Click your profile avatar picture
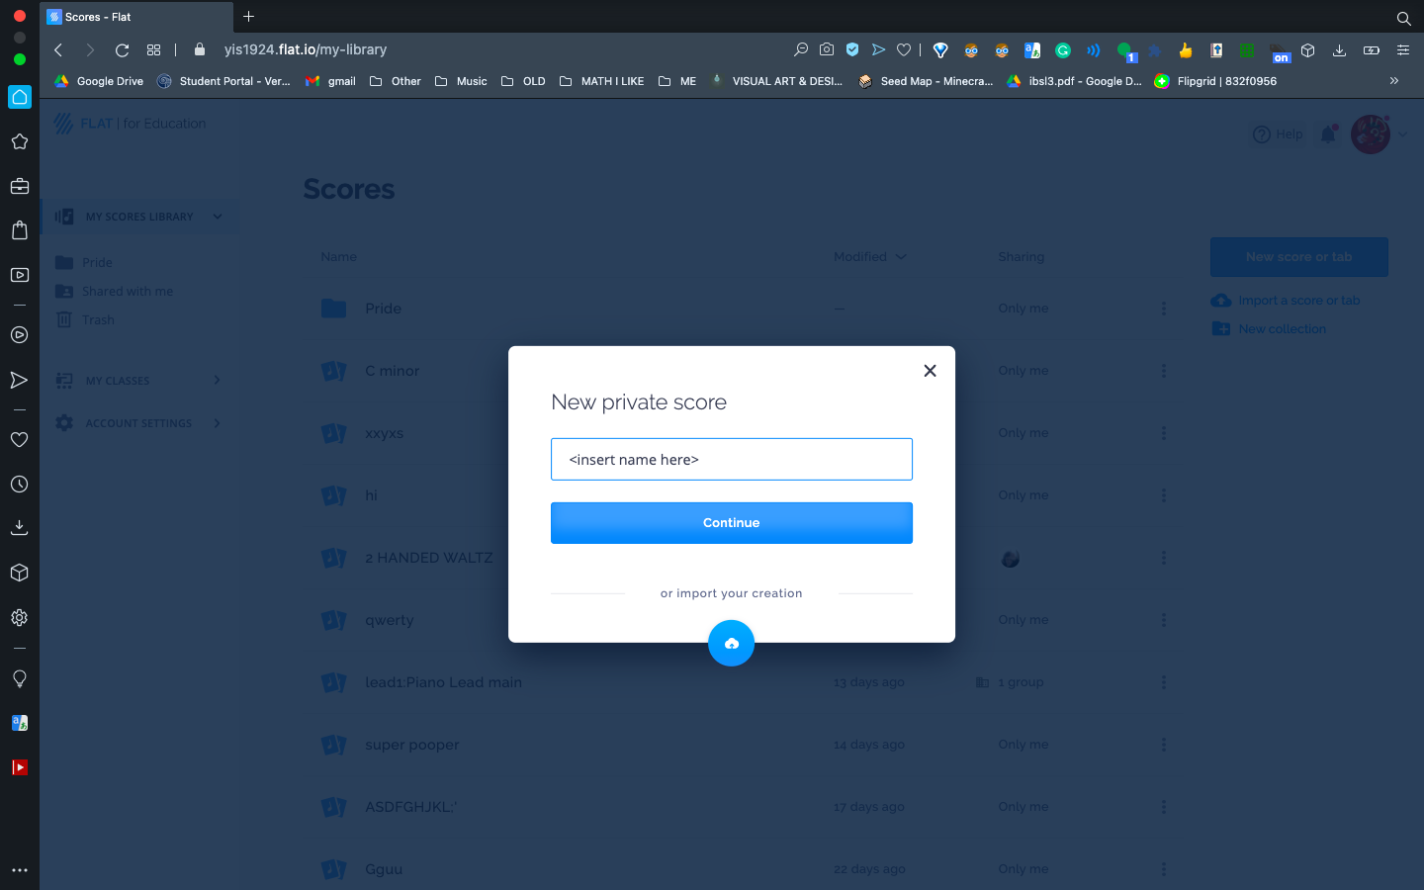 [x=1371, y=133]
